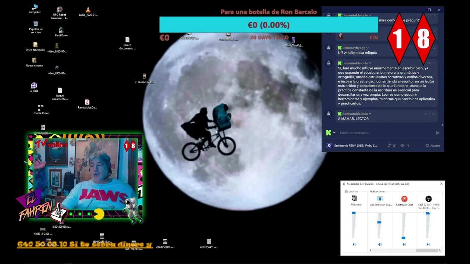
Task: Open the computer desktop icon
Action: pyautogui.click(x=35, y=9)
